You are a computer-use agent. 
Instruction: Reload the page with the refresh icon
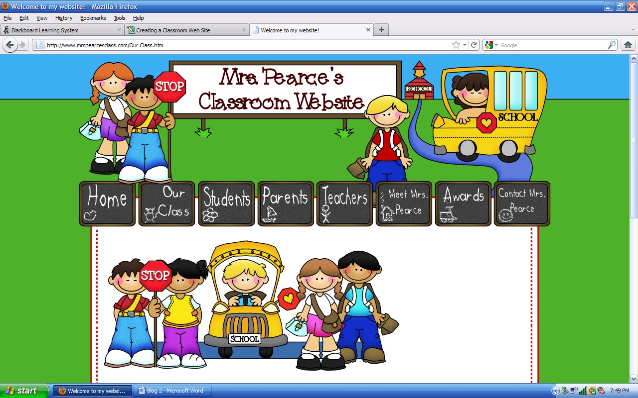pos(474,44)
